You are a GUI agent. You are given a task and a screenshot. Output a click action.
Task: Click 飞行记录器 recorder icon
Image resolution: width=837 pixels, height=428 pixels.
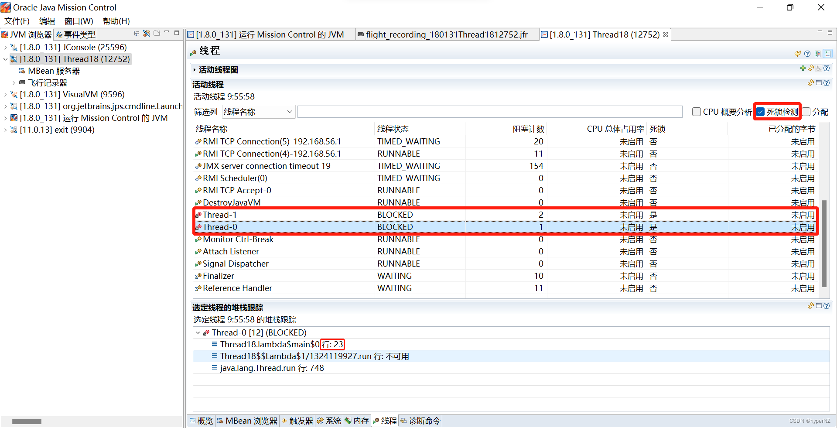22,82
